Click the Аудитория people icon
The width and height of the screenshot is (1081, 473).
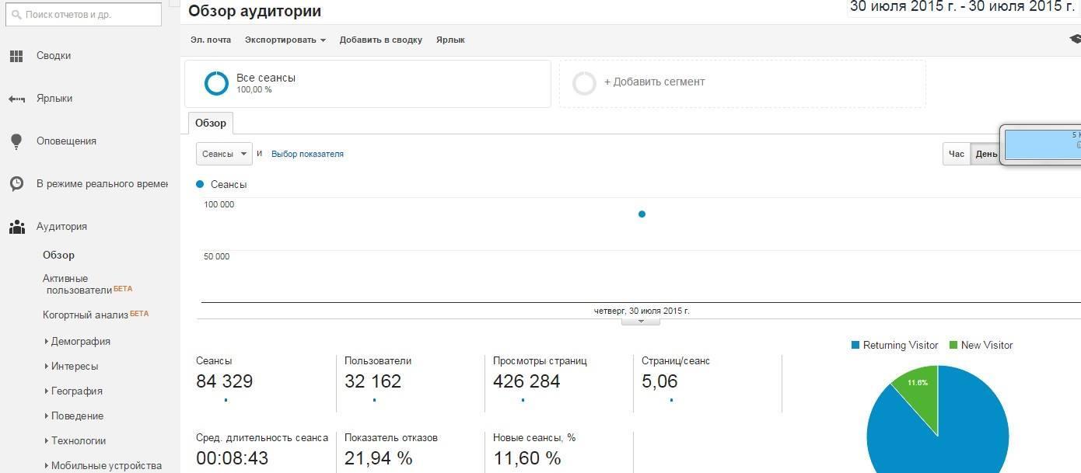coord(16,227)
